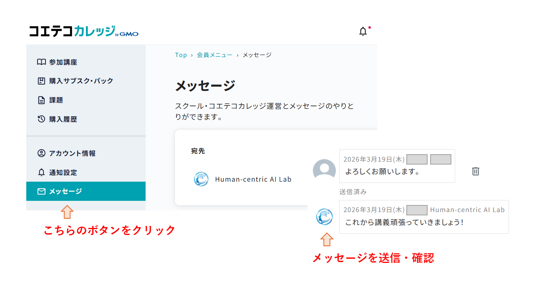Select the メッセージ envelope icon
Image resolution: width=534 pixels, height=300 pixels.
coord(40,191)
